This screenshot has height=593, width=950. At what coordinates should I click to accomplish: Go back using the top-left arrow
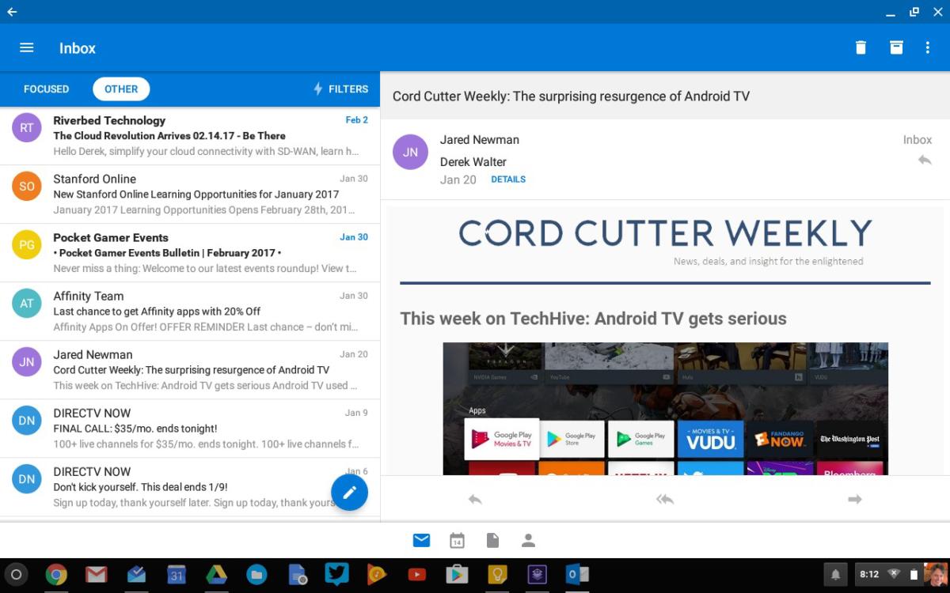(12, 12)
